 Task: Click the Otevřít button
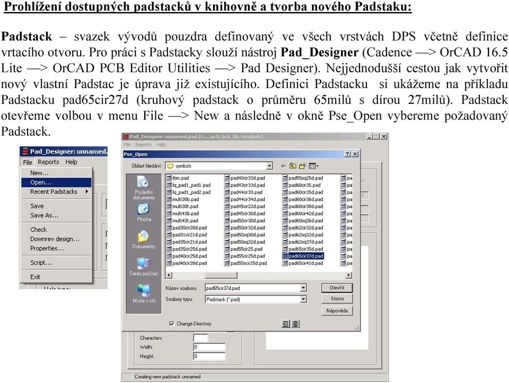(x=337, y=288)
